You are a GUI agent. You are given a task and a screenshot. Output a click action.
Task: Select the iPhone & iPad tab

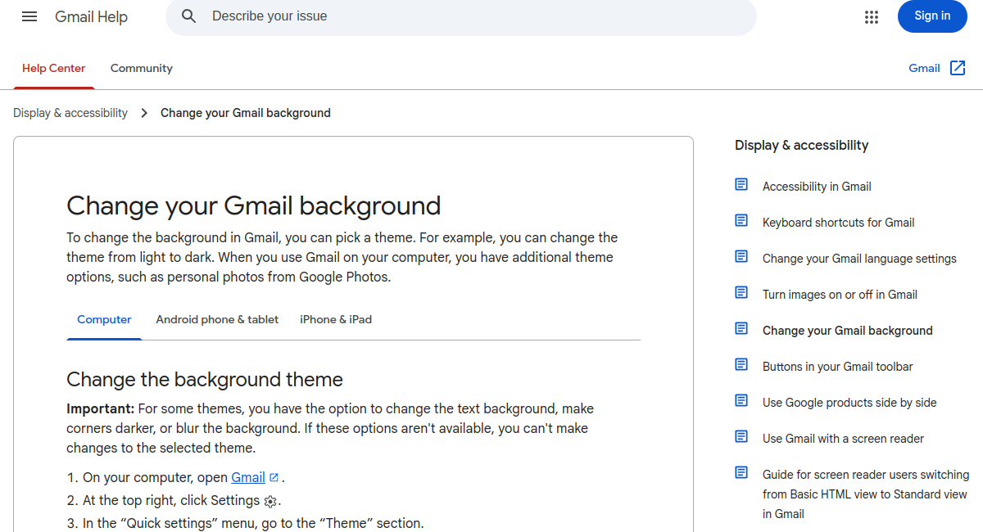point(336,320)
